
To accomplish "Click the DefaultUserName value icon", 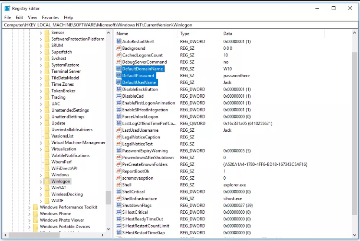I will point(119,82).
